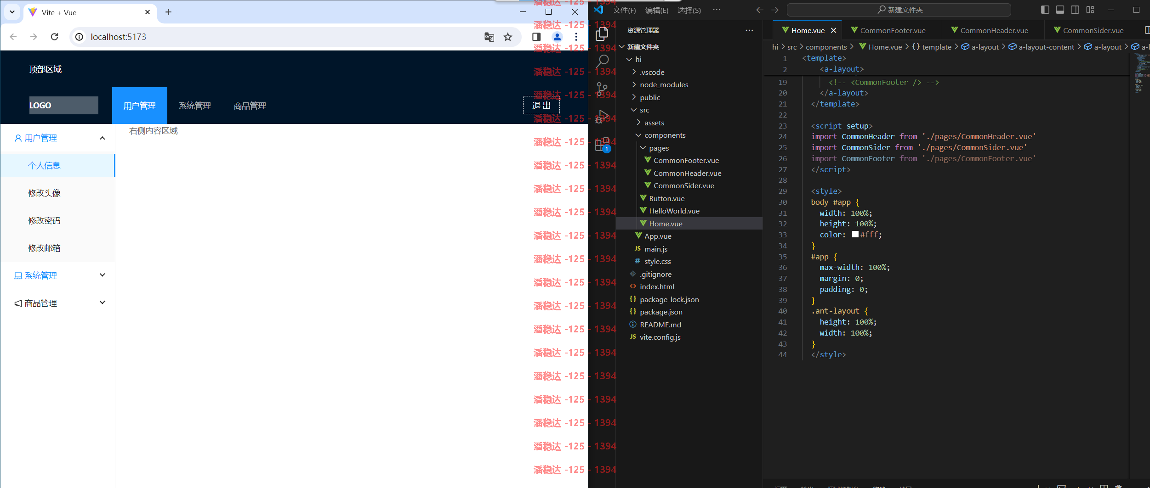1150x488 pixels.
Task: Open Source Control activity icon
Action: click(x=602, y=89)
